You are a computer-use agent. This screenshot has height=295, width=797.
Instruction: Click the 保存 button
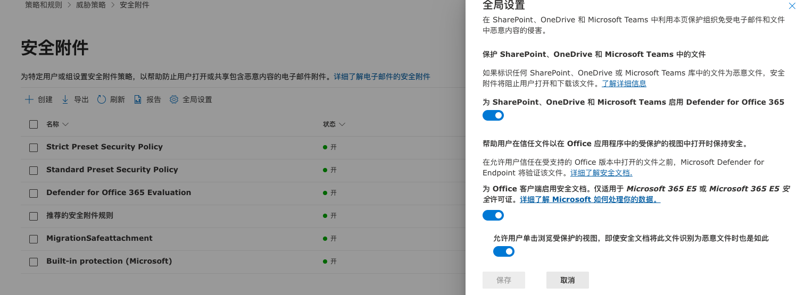[x=504, y=280]
